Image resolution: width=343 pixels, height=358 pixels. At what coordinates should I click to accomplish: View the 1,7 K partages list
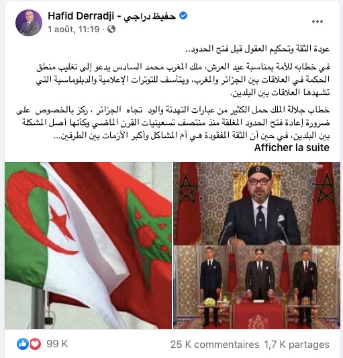(x=297, y=345)
